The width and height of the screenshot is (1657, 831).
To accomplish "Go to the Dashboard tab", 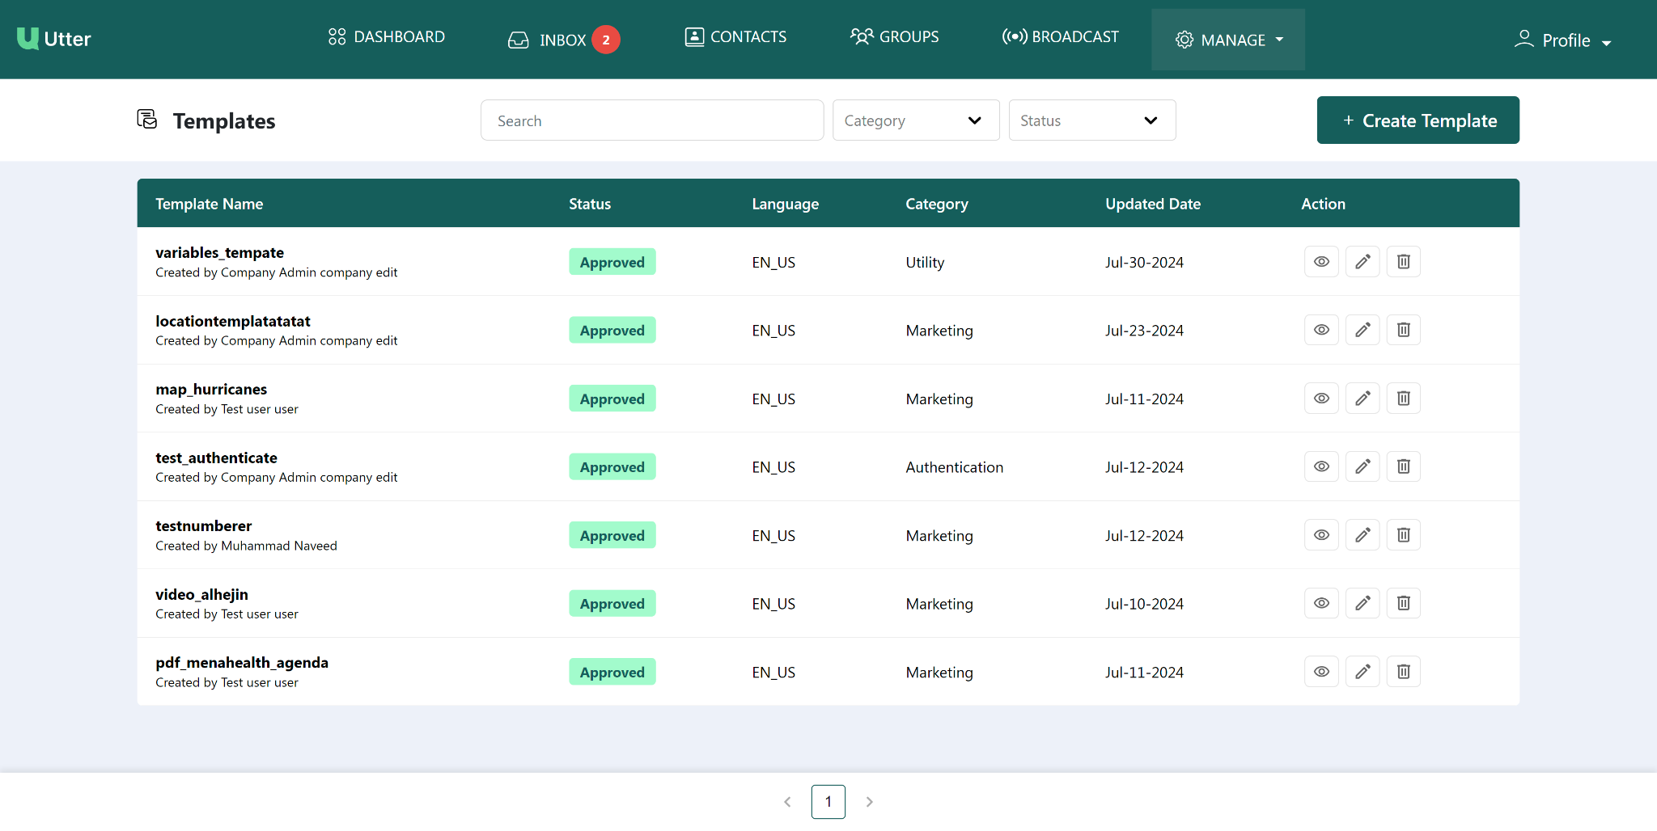I will pyautogui.click(x=387, y=36).
